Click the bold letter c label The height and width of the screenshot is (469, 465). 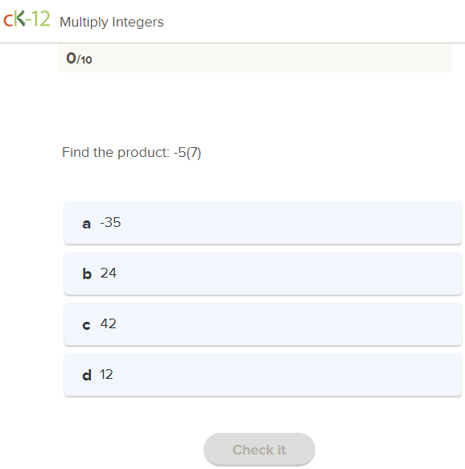(x=86, y=325)
